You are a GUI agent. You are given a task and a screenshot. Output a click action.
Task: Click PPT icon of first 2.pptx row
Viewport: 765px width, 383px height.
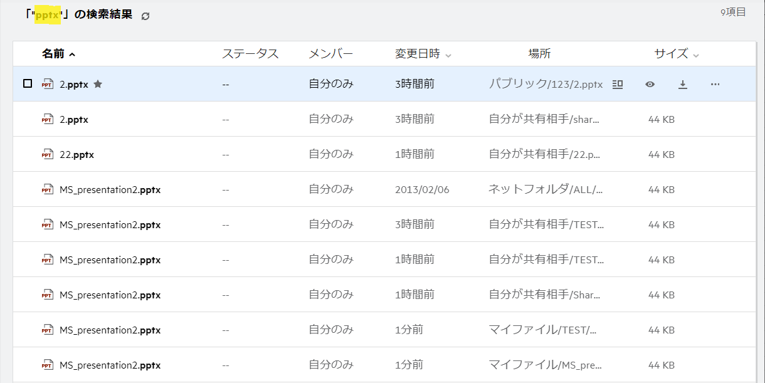point(48,84)
